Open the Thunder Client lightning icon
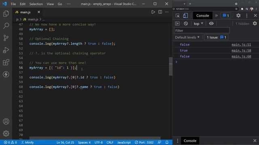259x145 pixels. click(6, 74)
